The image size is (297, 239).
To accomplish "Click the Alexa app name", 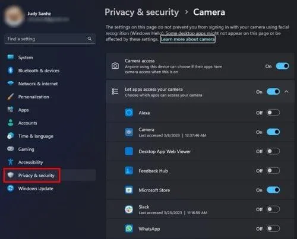I will pos(144,113).
